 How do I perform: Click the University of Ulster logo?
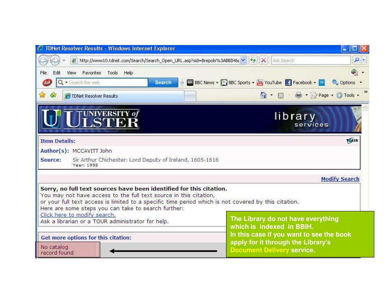click(x=90, y=119)
